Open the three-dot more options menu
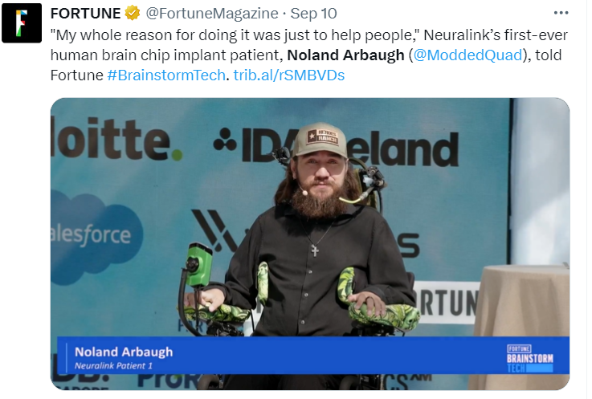Screen dimensions: 592x399 point(561,13)
